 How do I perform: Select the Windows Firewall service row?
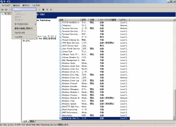(94, 84)
